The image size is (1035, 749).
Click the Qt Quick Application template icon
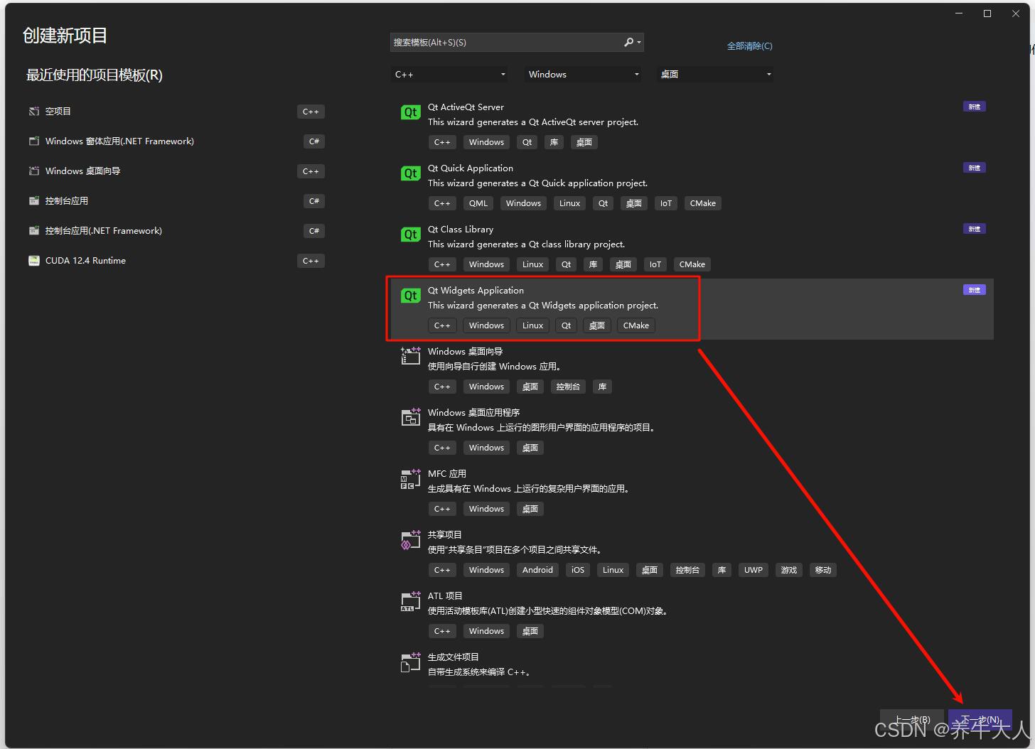click(411, 173)
